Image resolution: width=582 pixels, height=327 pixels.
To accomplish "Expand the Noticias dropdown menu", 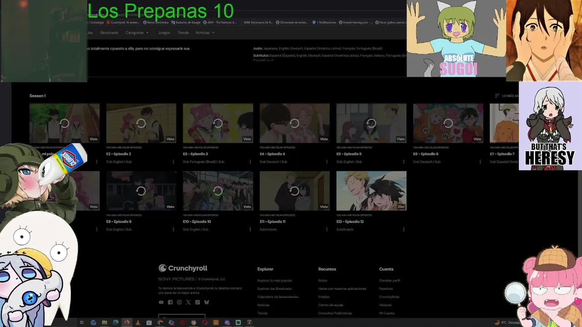I will [x=205, y=33].
